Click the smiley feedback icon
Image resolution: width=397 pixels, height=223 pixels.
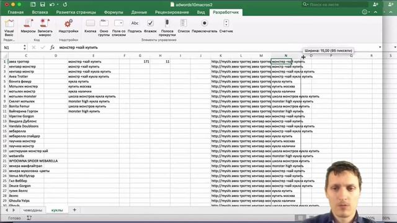pos(365,12)
